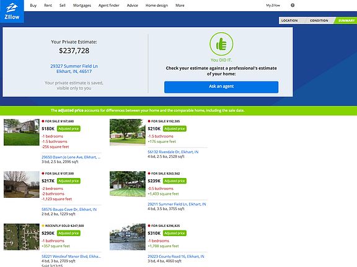Click Adjusted price badge next to $310K
357x267 pixels.
click(175, 233)
